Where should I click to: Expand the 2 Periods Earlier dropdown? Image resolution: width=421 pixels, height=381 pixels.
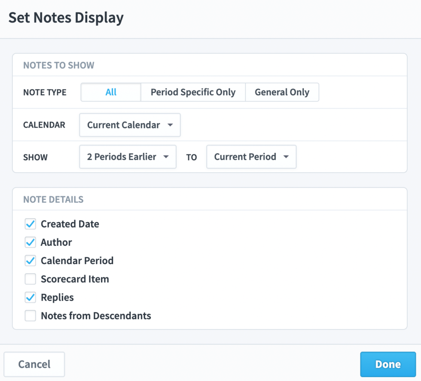tap(127, 156)
